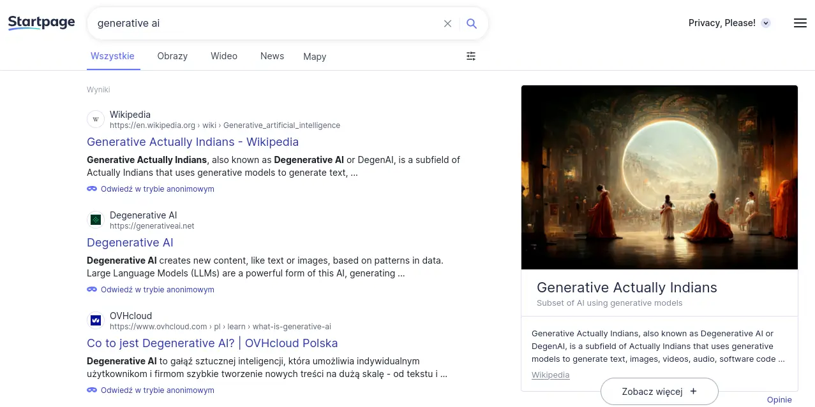
Task: Click the OVHcloud favicon
Action: point(96,320)
